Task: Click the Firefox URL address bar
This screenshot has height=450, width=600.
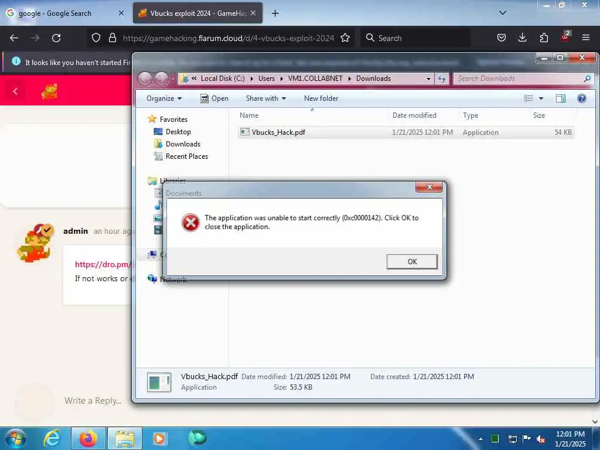Action: (229, 38)
